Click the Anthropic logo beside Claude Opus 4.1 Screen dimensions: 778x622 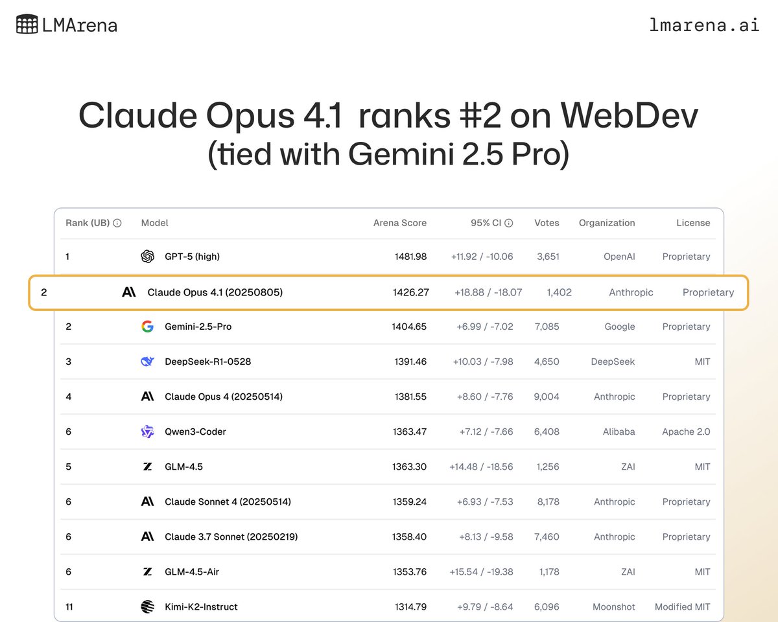129,292
